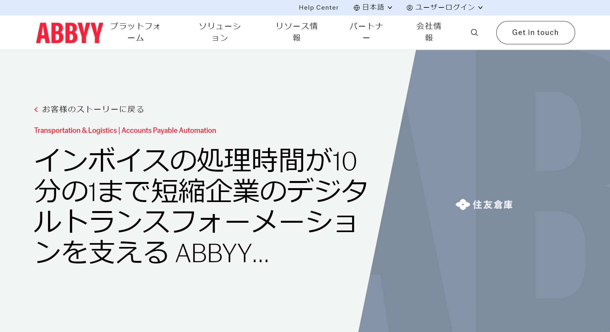This screenshot has height=332, width=610.
Task: Go back via お客様のストーリーに戻る link
Action: pyautogui.click(x=93, y=109)
